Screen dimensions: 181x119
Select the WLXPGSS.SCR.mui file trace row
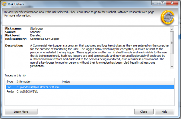pos(90,87)
